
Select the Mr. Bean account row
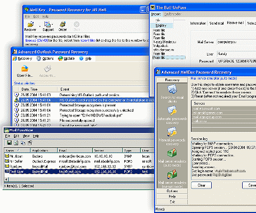pos(79,156)
